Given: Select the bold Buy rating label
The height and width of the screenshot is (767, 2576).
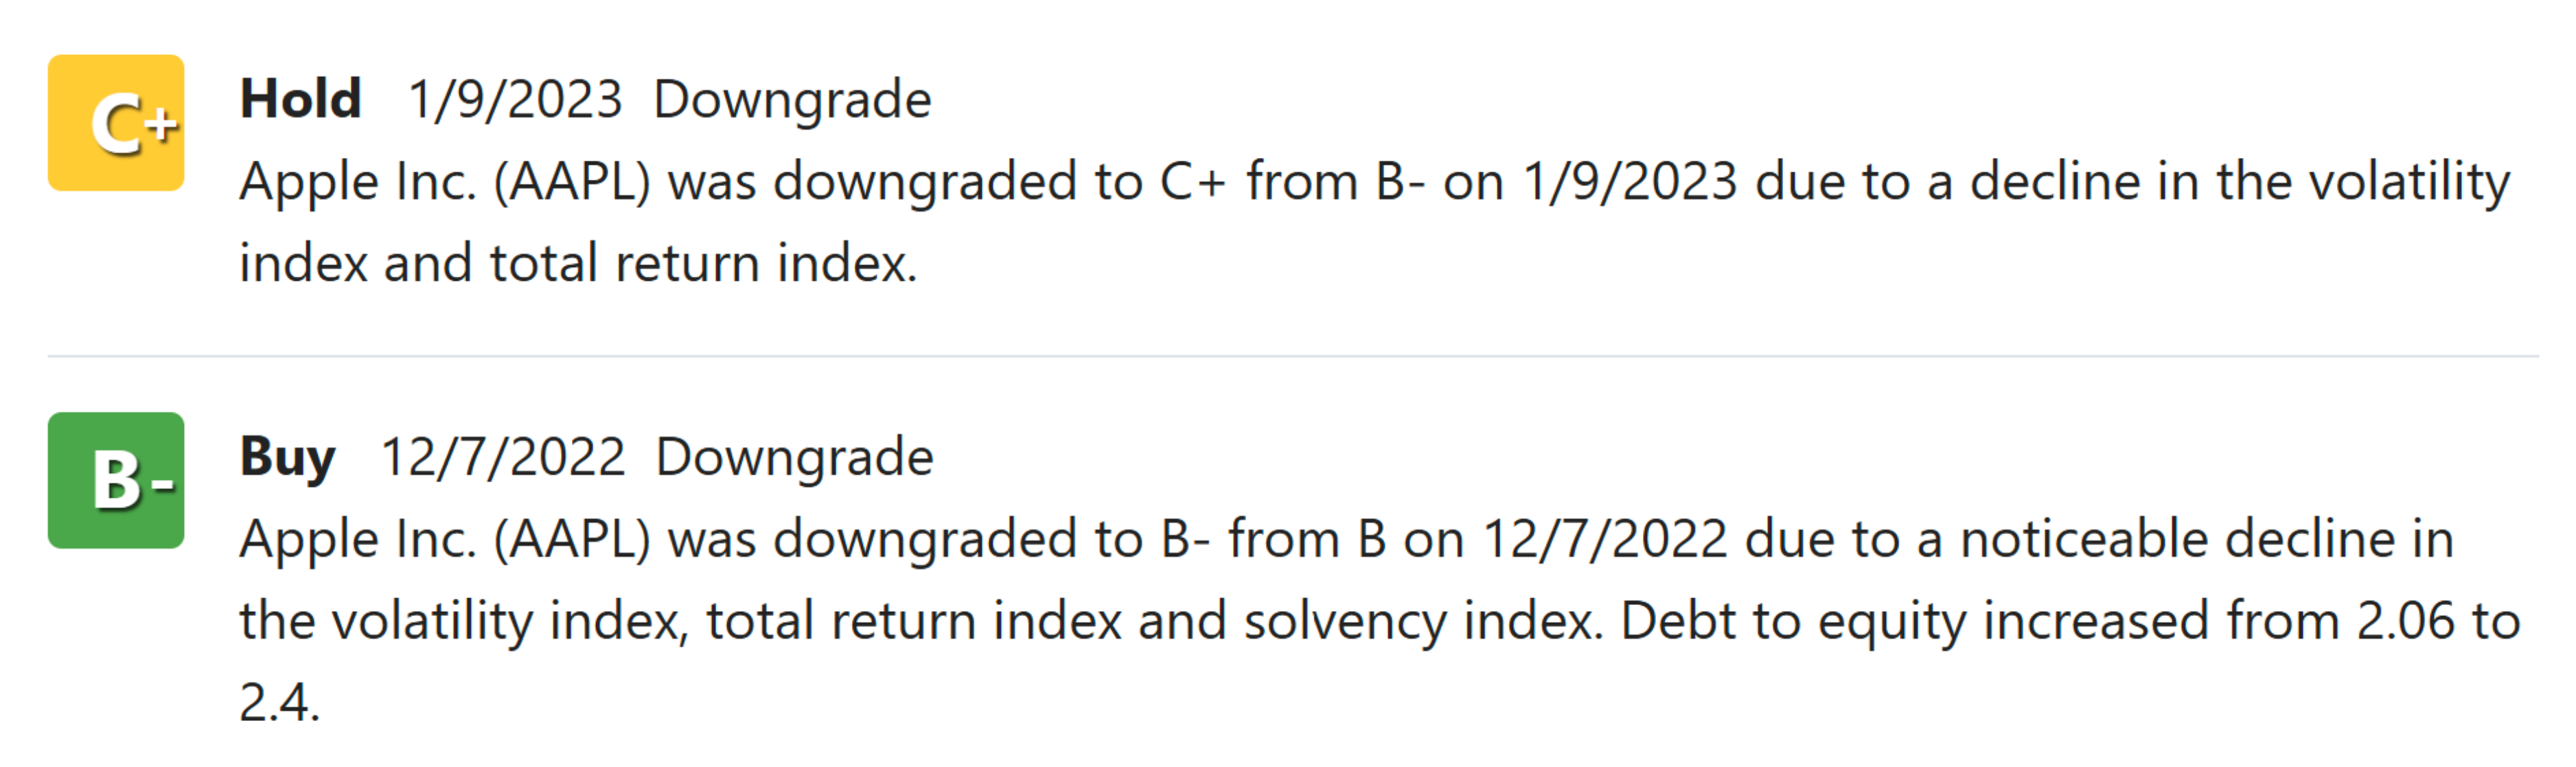Looking at the screenshot, I should 288,459.
